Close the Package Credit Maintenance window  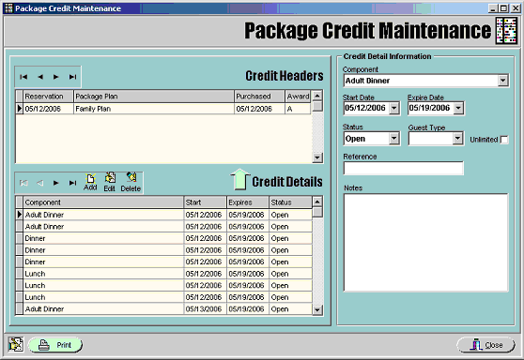485,345
